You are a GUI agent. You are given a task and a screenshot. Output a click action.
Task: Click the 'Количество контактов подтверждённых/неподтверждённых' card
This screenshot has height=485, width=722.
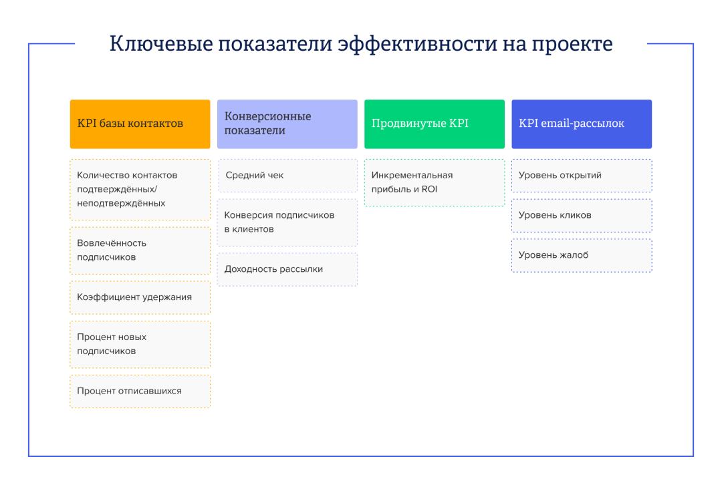(140, 190)
